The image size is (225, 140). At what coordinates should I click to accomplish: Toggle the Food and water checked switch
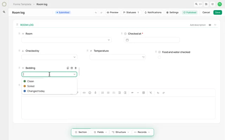pos(159,57)
